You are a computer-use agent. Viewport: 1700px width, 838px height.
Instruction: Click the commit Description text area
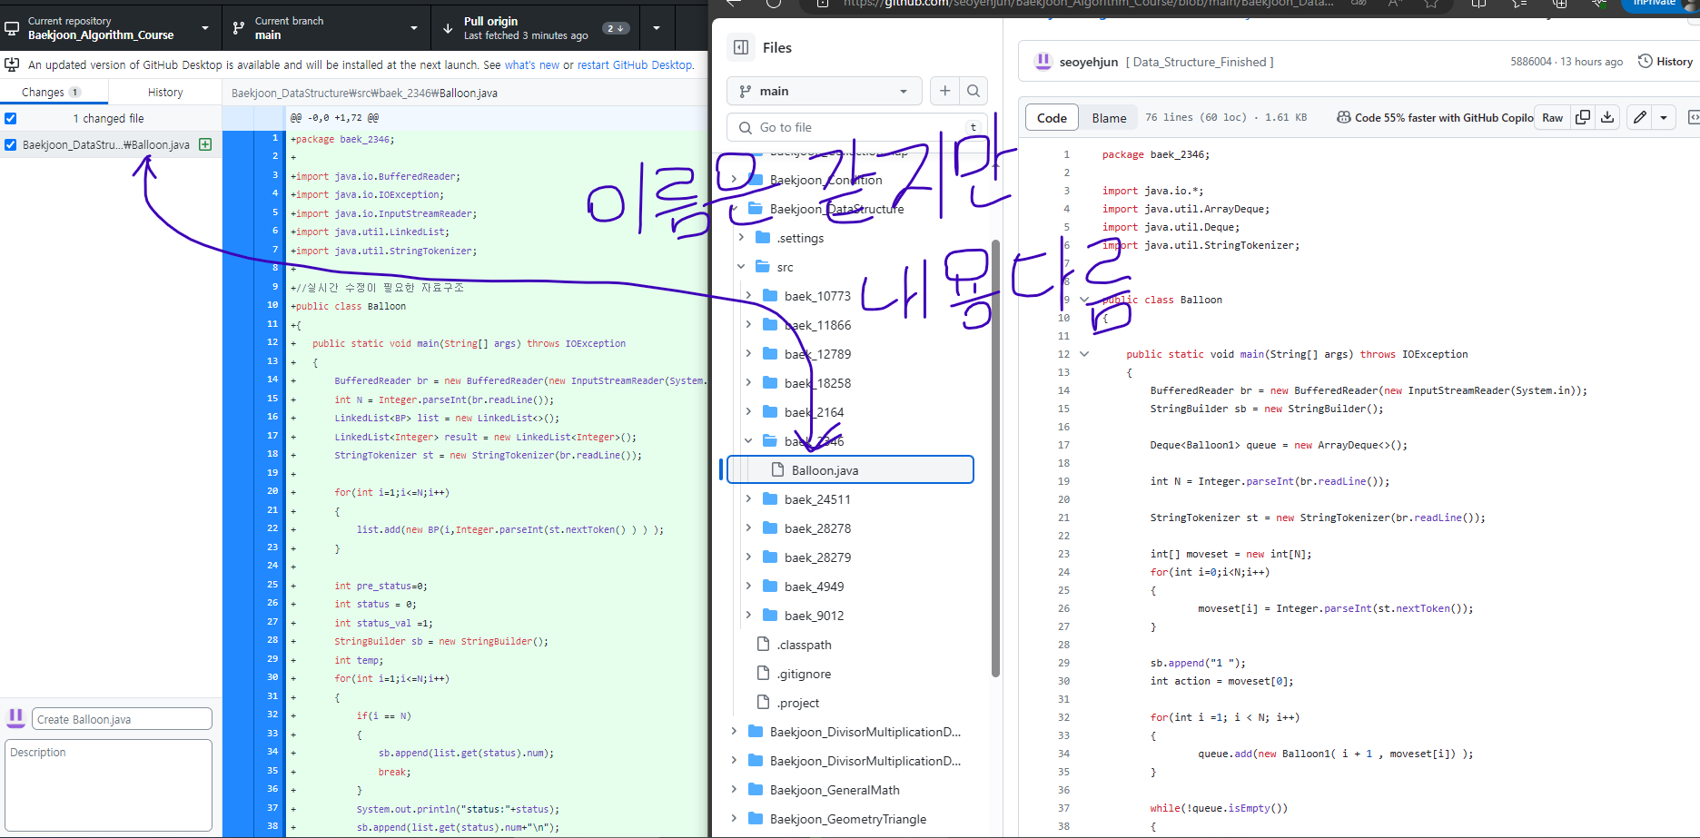pos(109,785)
